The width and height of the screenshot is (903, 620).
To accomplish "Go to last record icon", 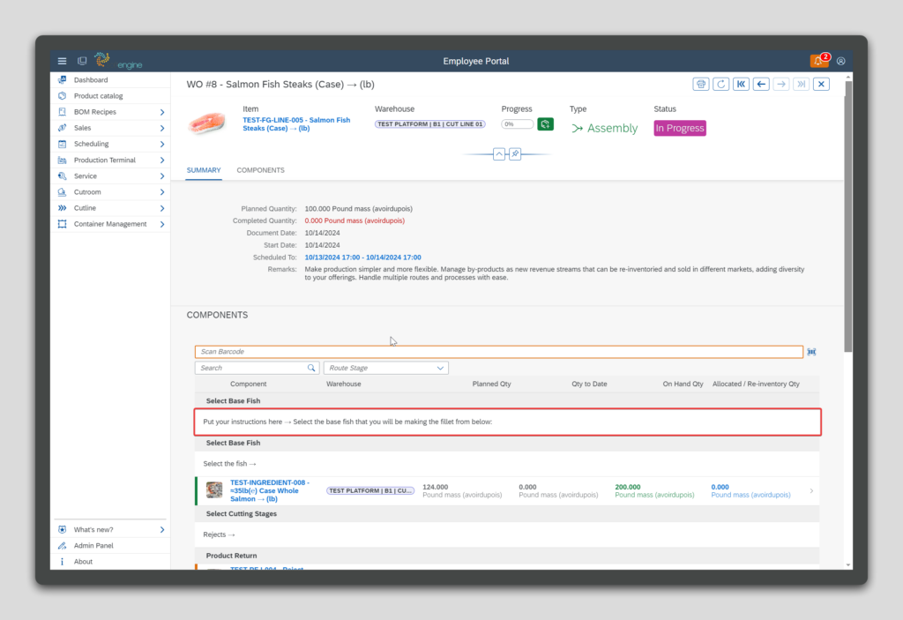I will [x=801, y=84].
